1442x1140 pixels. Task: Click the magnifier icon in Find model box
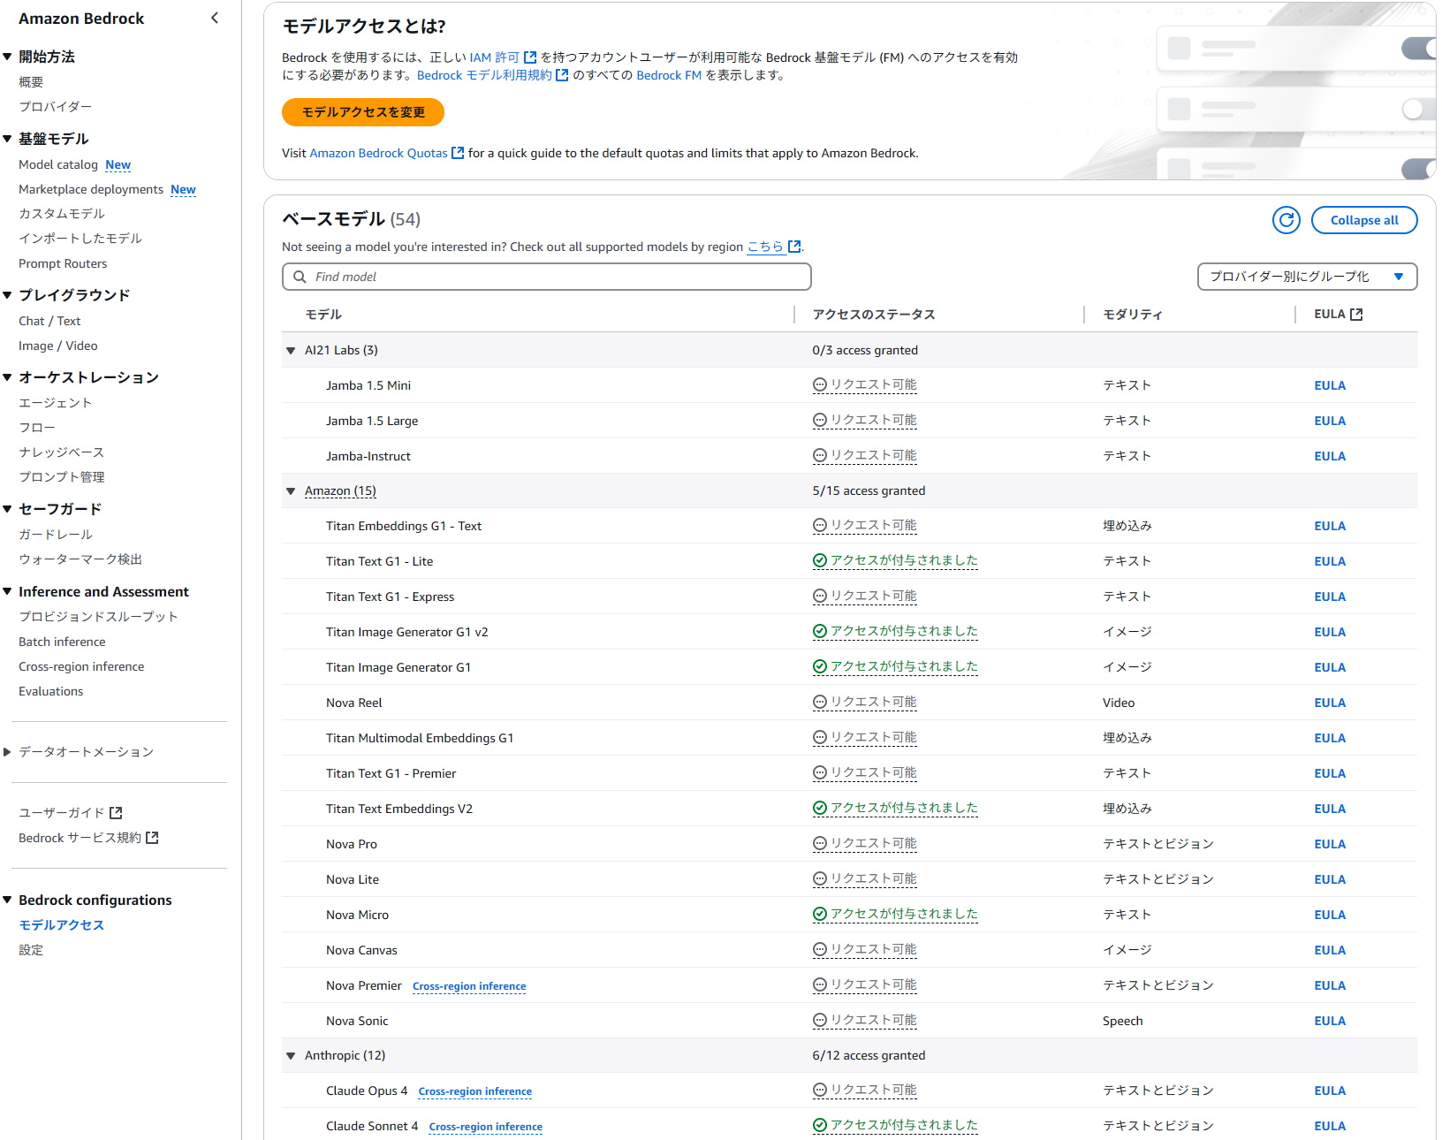click(x=300, y=277)
